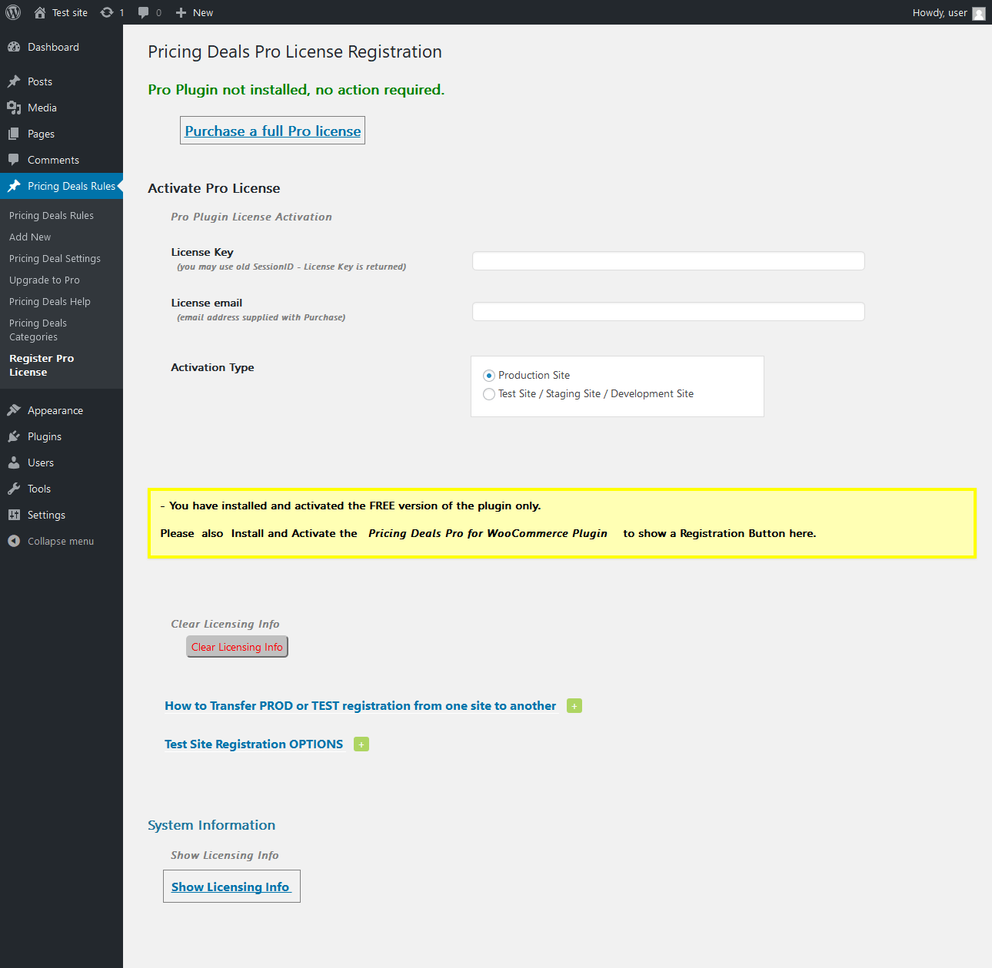
Task: Click the Pricing Deals Rules pin icon
Action: tap(14, 186)
